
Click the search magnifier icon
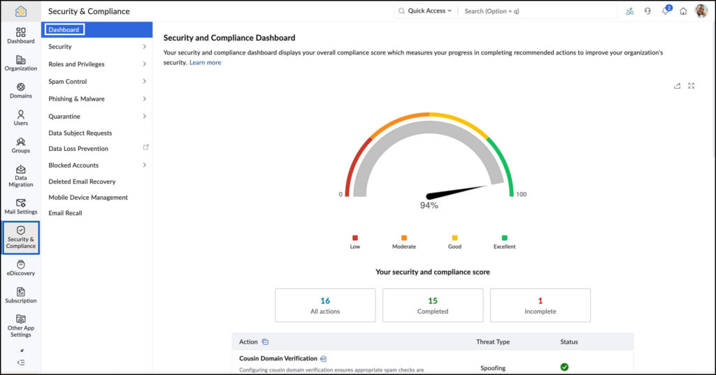pyautogui.click(x=401, y=11)
